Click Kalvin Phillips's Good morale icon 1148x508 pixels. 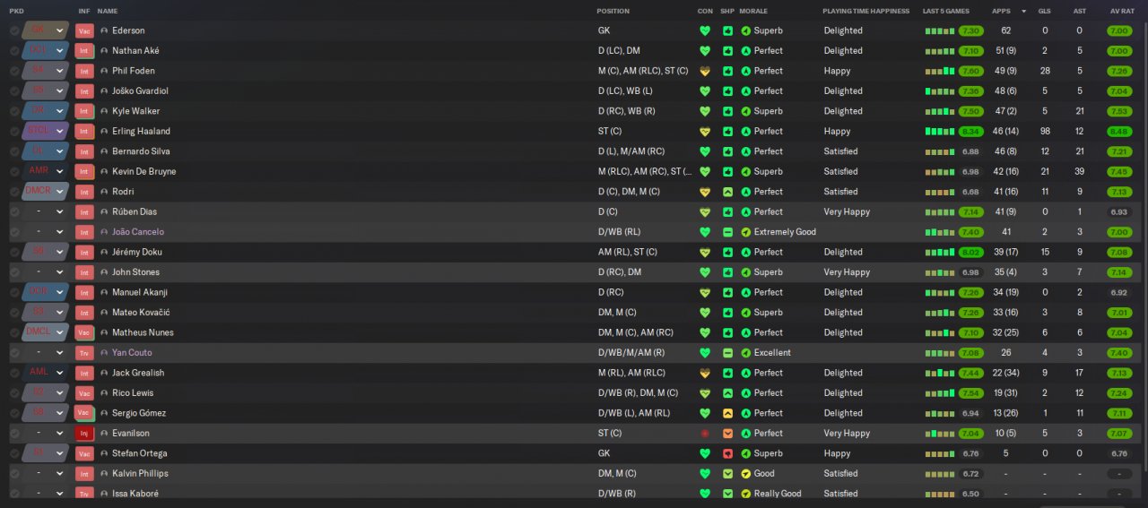[746, 474]
